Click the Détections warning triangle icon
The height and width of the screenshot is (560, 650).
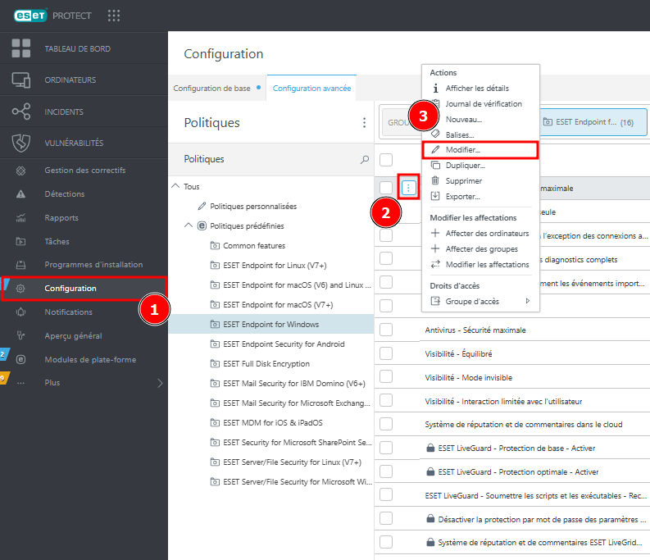(20, 194)
